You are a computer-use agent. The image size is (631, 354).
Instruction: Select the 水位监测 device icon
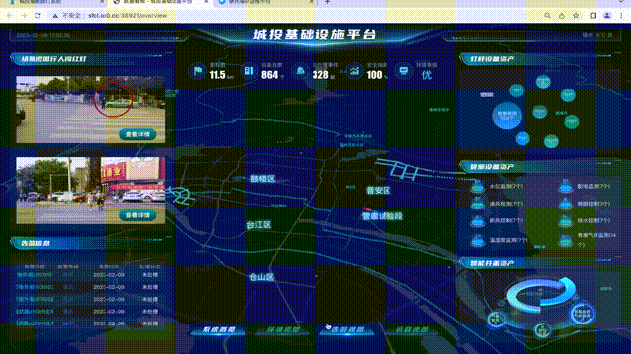[477, 187]
